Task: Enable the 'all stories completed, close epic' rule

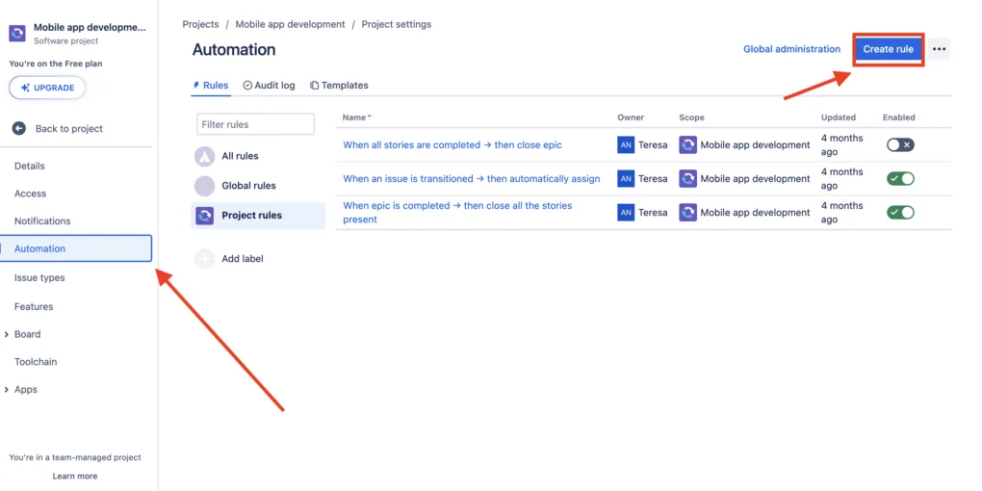Action: click(x=900, y=144)
